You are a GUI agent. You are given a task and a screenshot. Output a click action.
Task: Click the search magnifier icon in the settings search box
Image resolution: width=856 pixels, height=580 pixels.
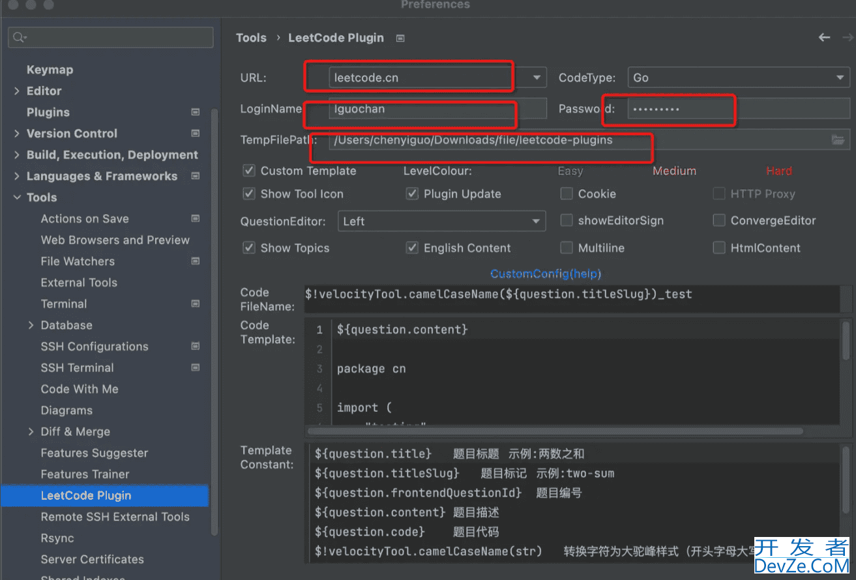click(20, 38)
